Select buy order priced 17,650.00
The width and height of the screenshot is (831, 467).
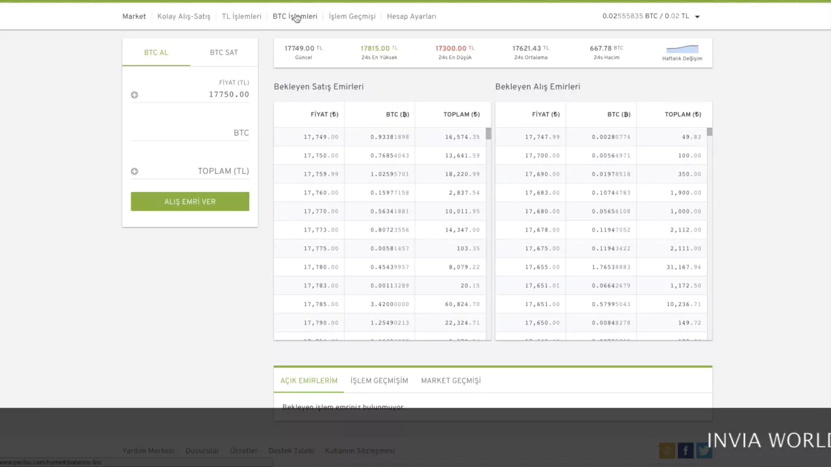point(601,323)
